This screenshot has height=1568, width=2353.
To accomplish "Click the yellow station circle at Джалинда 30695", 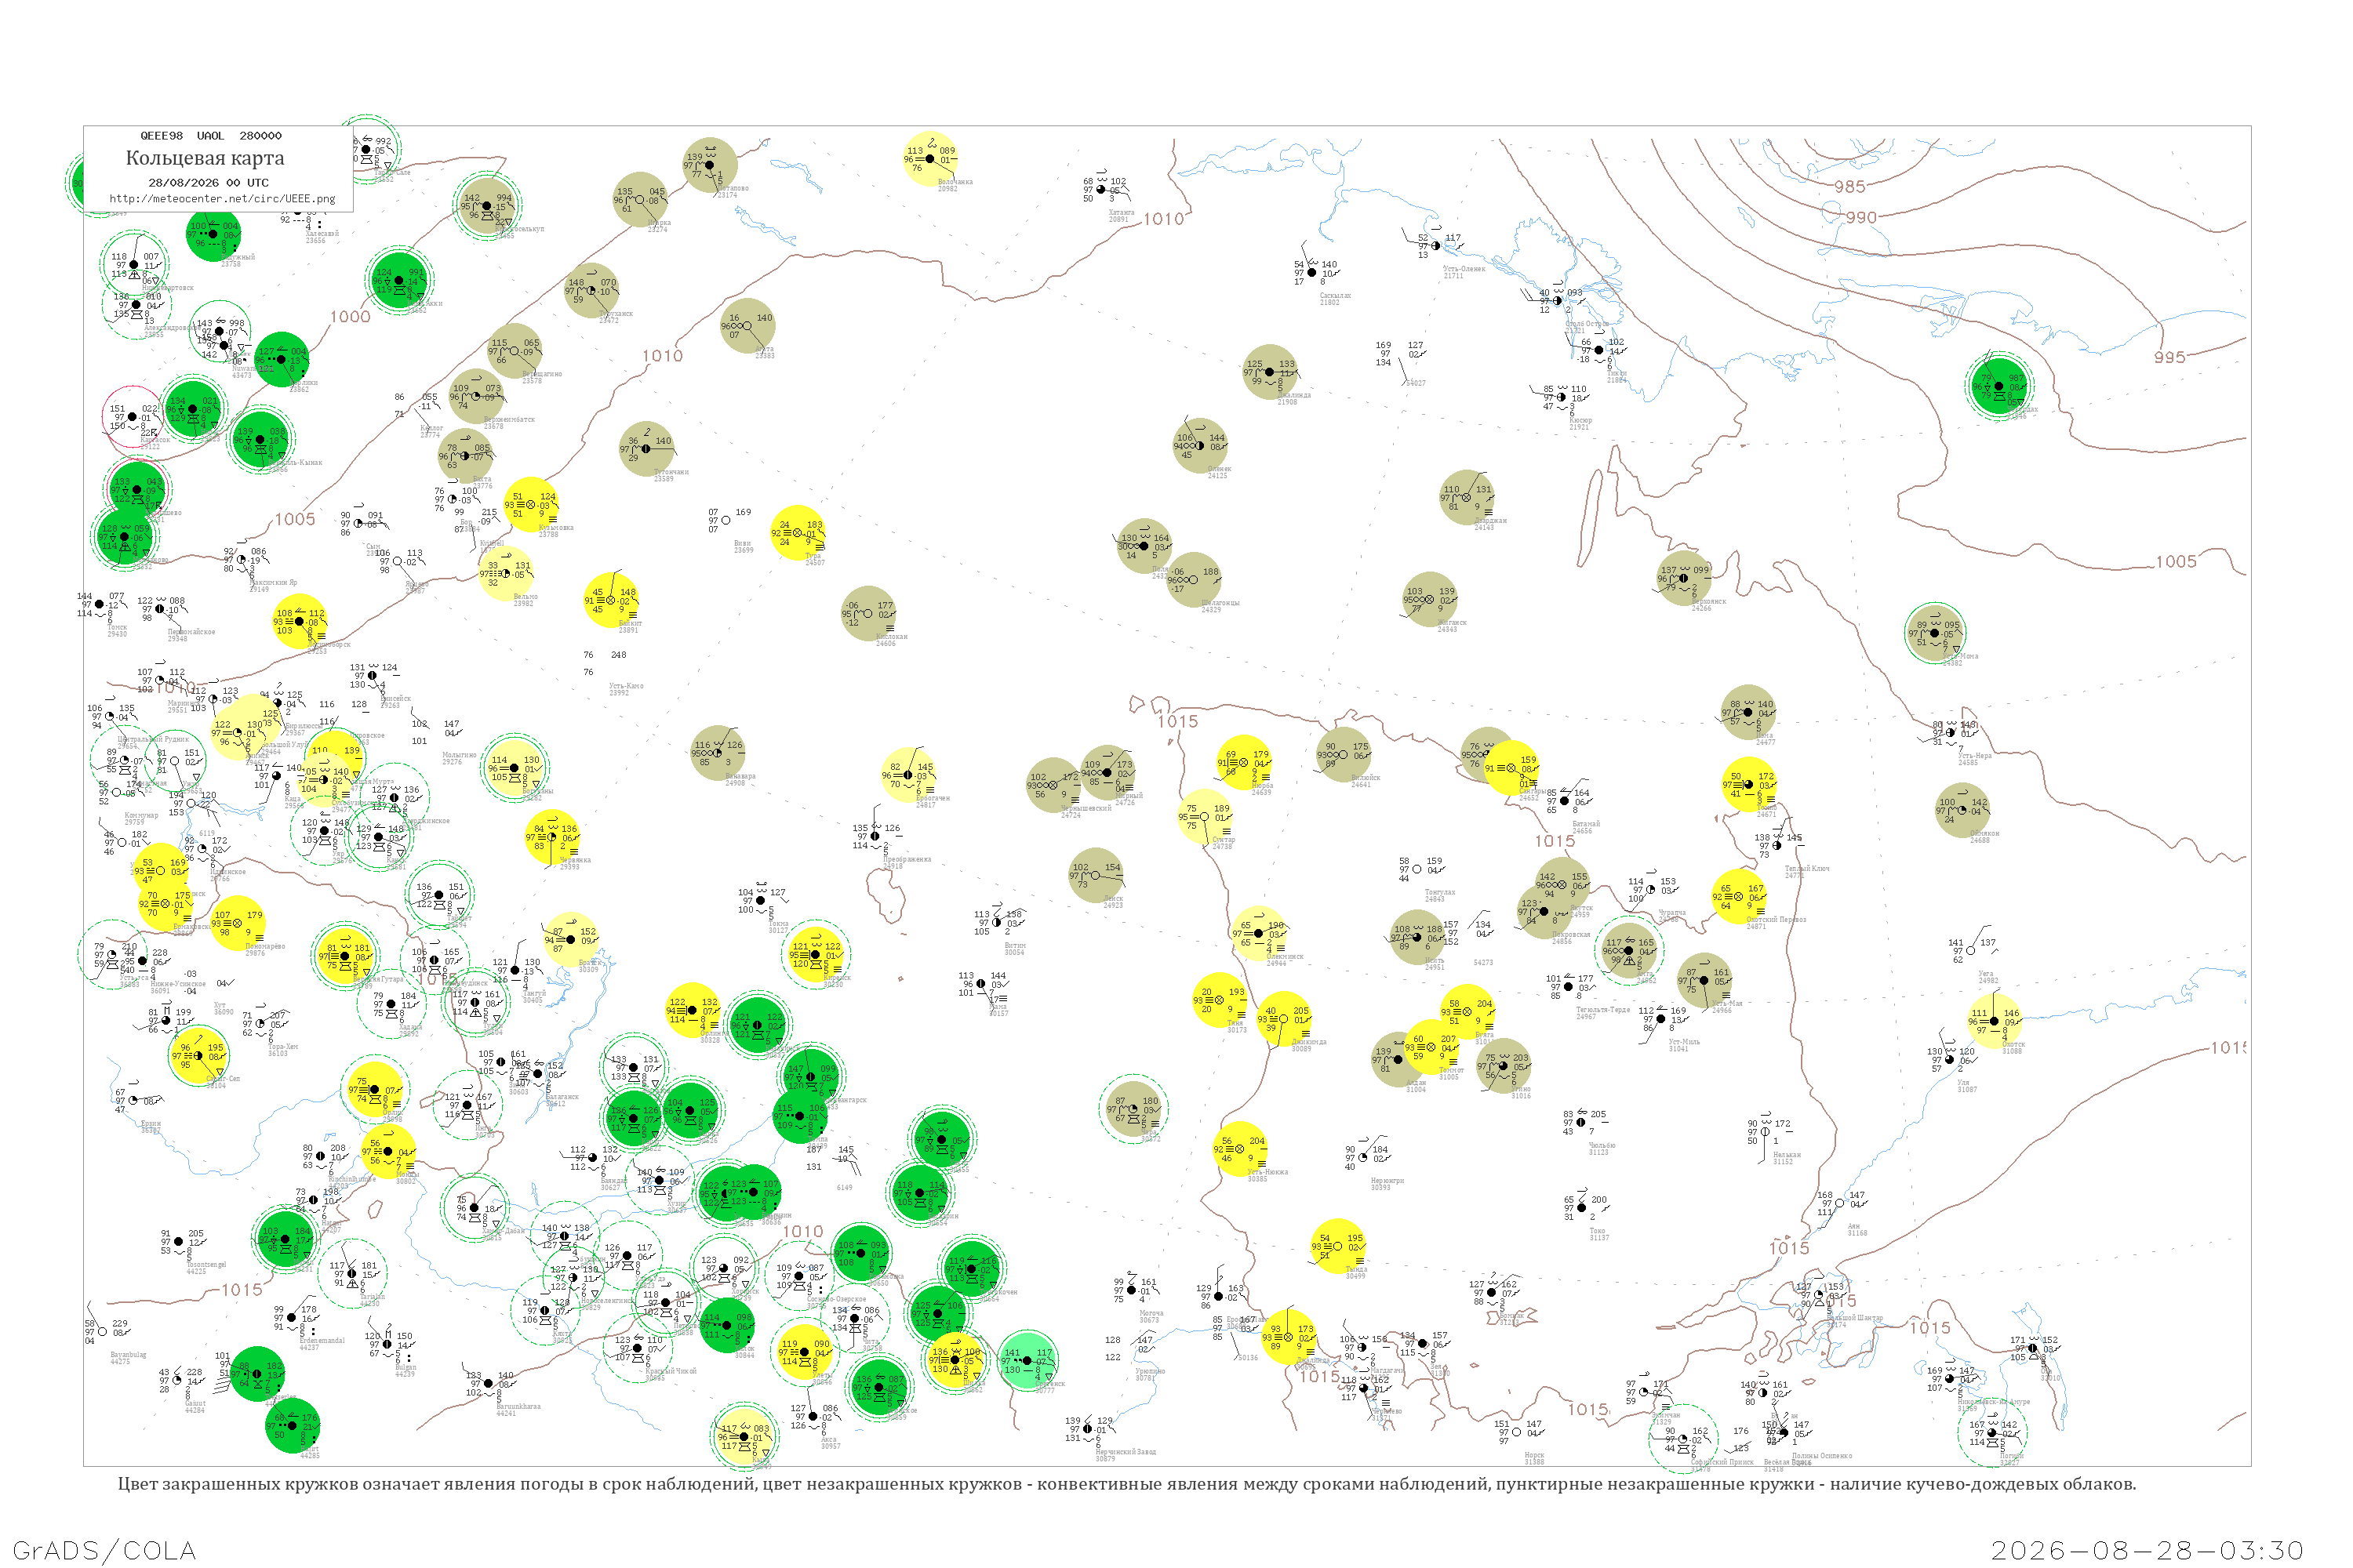I will (x=1288, y=1337).
